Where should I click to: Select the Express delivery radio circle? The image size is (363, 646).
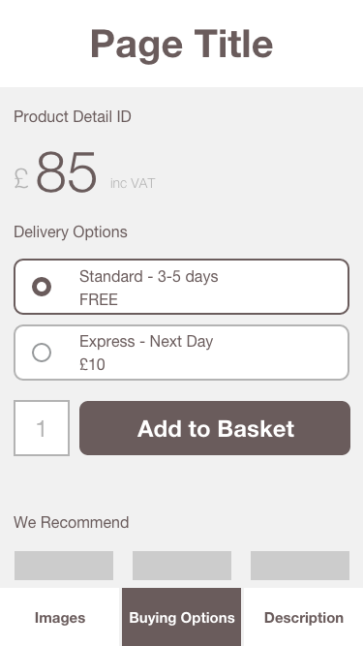42,353
